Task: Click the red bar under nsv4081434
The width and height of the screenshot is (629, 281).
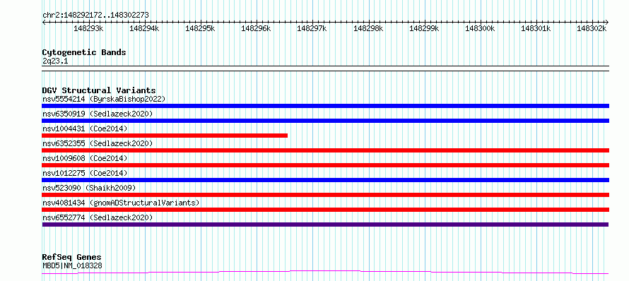Action: (x=325, y=210)
